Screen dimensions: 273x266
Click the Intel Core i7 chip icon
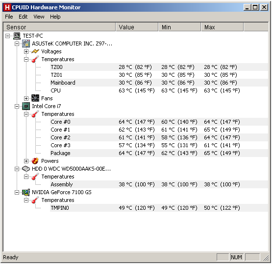click(x=26, y=106)
